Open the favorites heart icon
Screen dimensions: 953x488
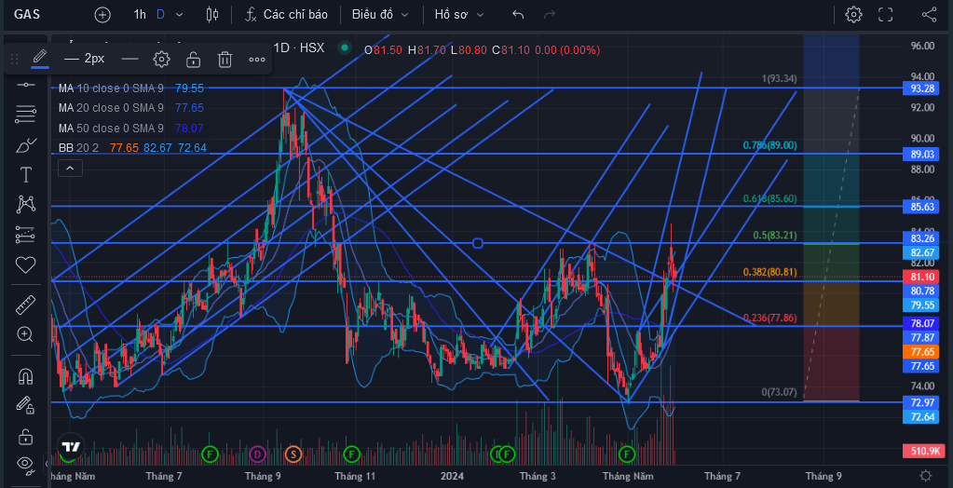click(25, 265)
